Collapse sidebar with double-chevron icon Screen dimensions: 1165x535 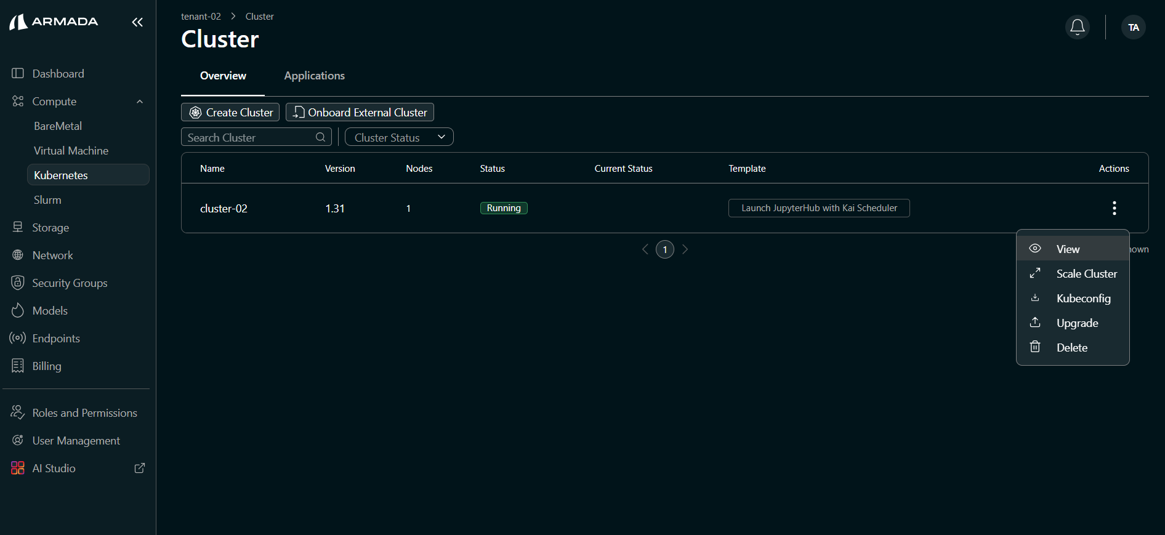click(x=137, y=22)
